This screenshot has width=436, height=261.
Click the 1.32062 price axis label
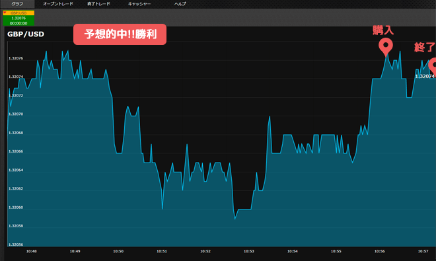pyautogui.click(x=16, y=189)
